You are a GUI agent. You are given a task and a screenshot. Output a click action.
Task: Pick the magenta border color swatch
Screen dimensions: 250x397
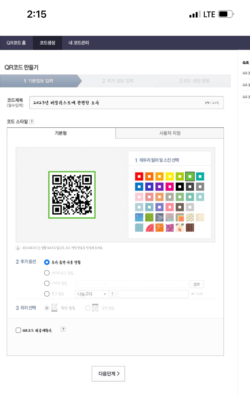[x=170, y=187]
